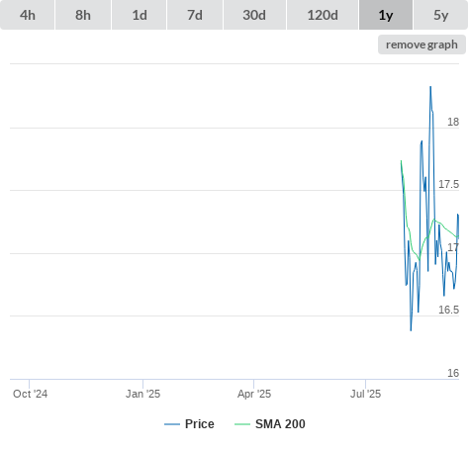Click the blue Price legend line swatch
Image resolution: width=469 pixels, height=450 pixels.
[x=172, y=424]
